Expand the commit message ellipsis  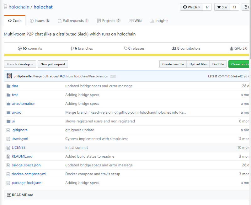113,77
